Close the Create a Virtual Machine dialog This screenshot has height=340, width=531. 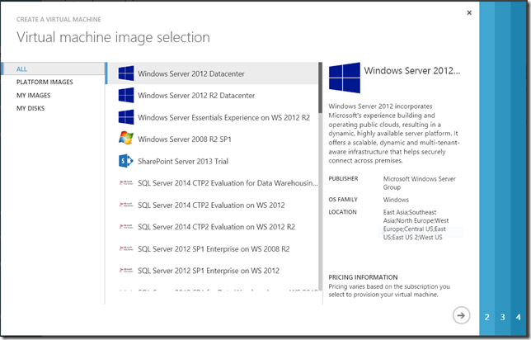pyautogui.click(x=469, y=13)
